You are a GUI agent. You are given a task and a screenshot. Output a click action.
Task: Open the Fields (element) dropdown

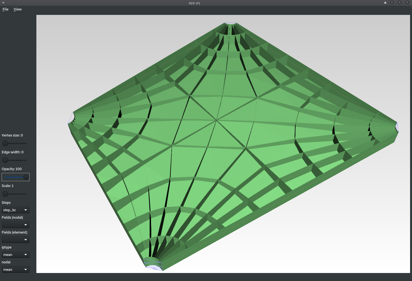coord(15,240)
